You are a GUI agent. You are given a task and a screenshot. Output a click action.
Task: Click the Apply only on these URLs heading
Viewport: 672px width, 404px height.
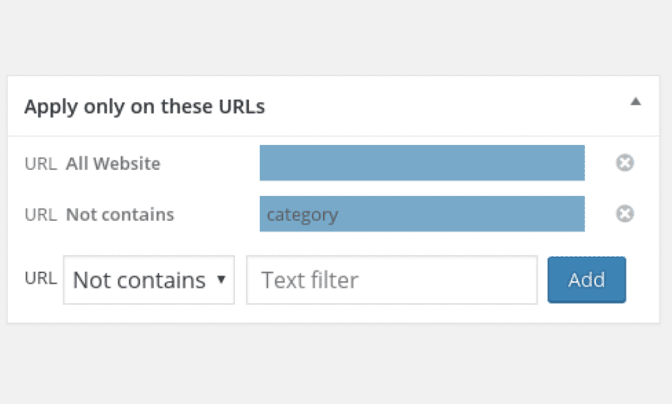point(145,106)
